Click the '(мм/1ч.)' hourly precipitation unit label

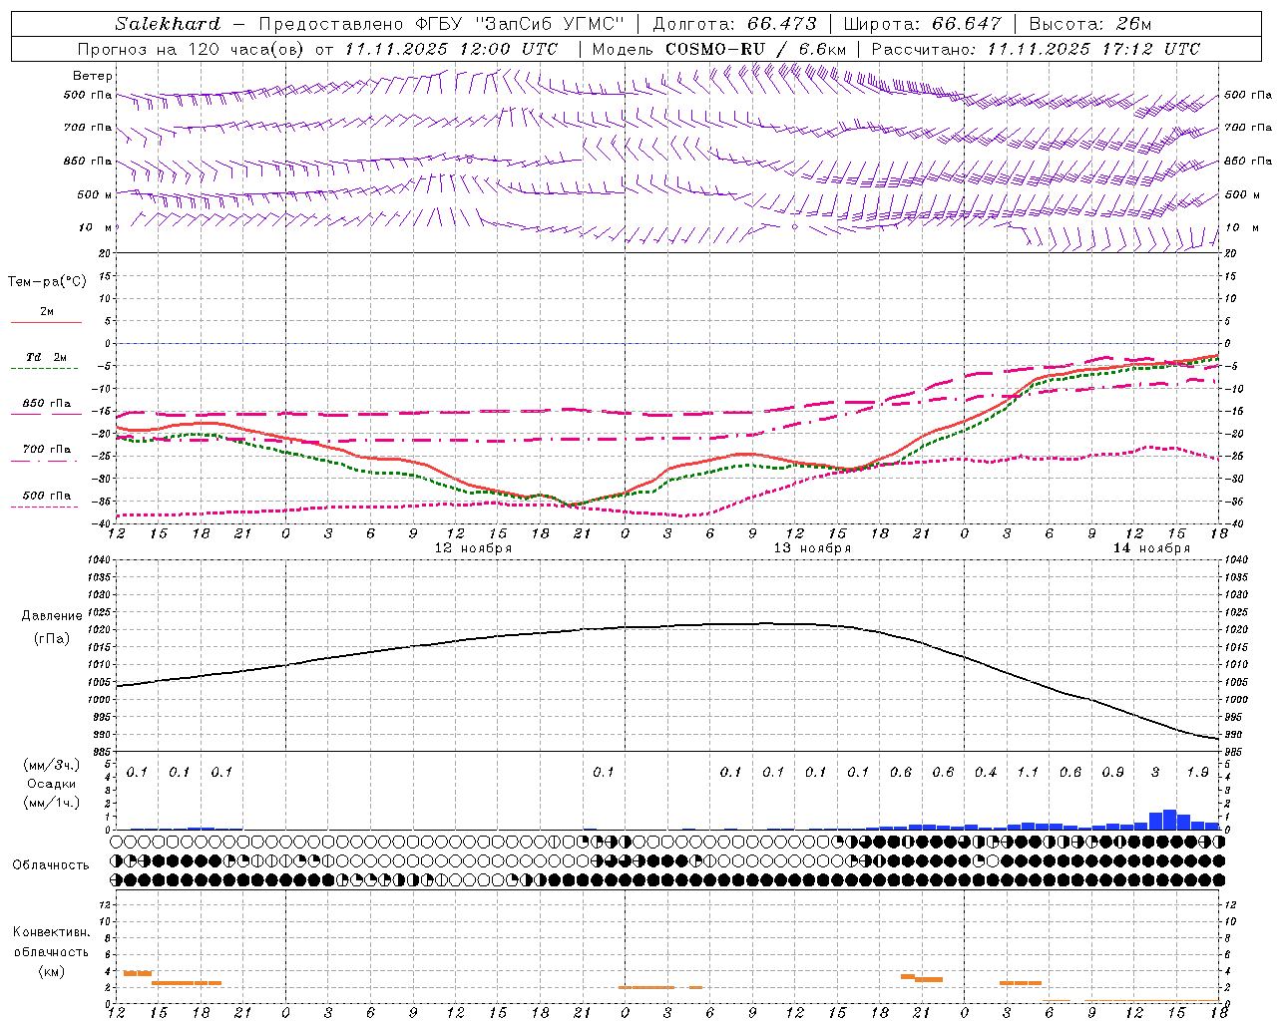click(x=52, y=803)
